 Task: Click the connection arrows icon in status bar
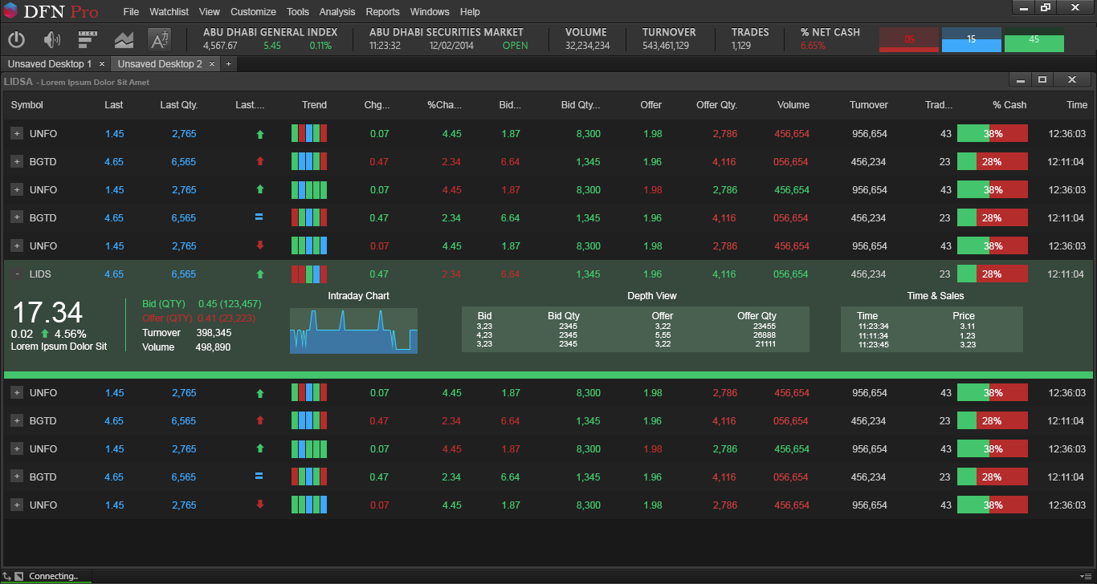click(x=7, y=576)
